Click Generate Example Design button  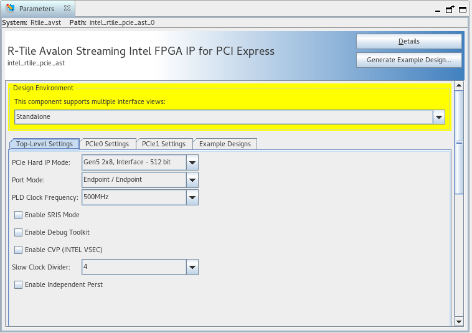pos(408,60)
